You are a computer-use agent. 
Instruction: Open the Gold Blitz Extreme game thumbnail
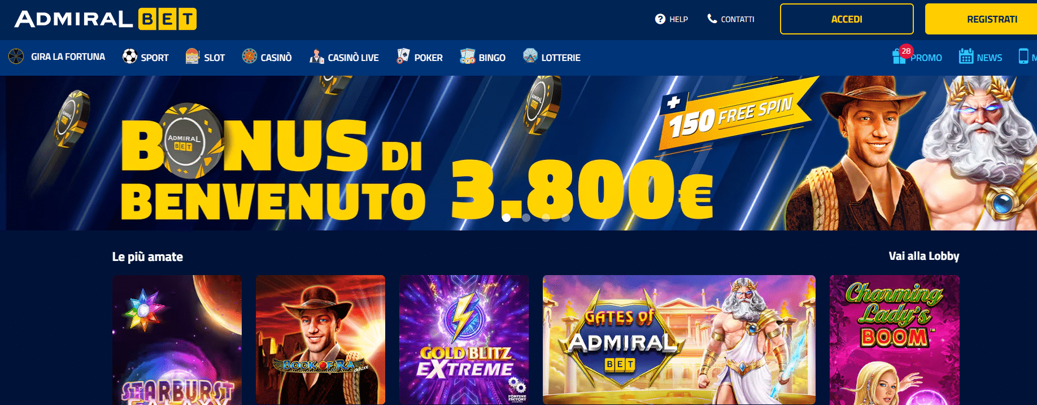464,339
